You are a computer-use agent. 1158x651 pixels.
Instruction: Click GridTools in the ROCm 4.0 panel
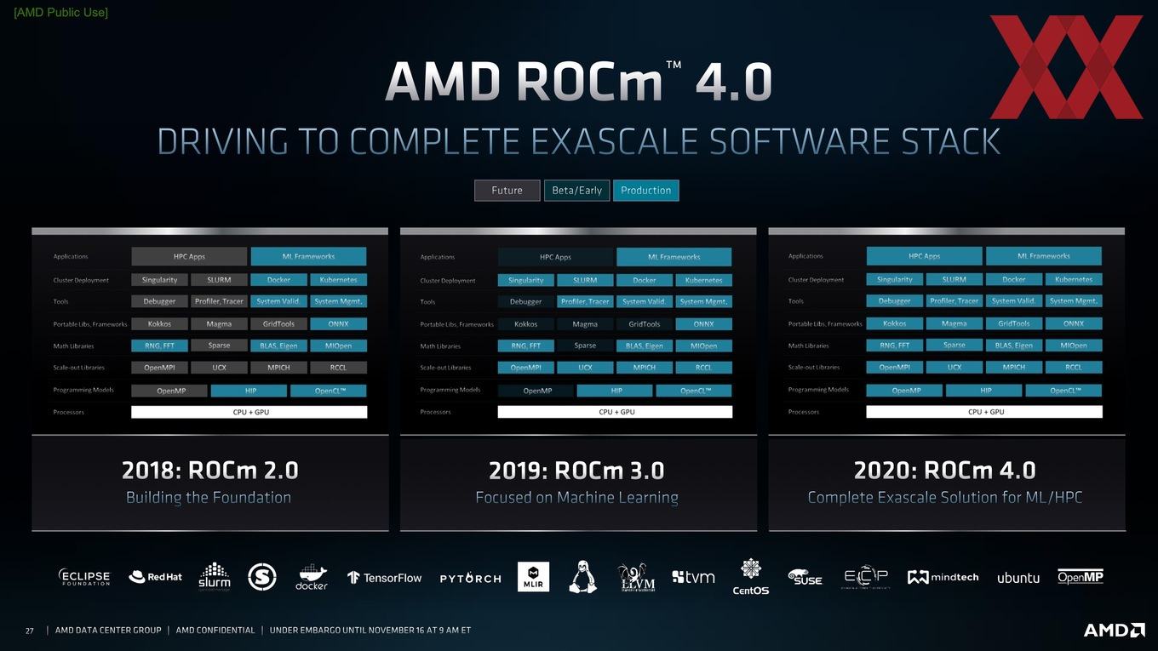click(1014, 323)
